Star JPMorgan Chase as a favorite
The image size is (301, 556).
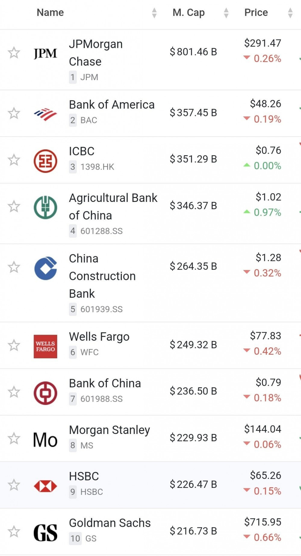coord(14,53)
